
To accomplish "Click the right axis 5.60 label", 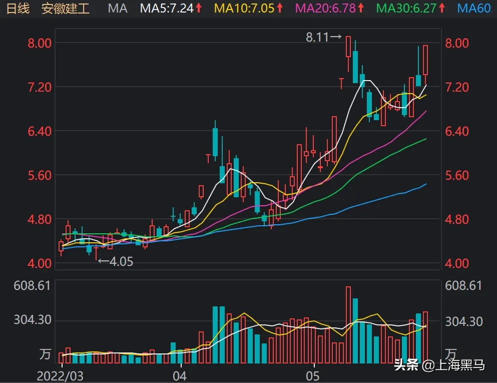I will point(457,175).
